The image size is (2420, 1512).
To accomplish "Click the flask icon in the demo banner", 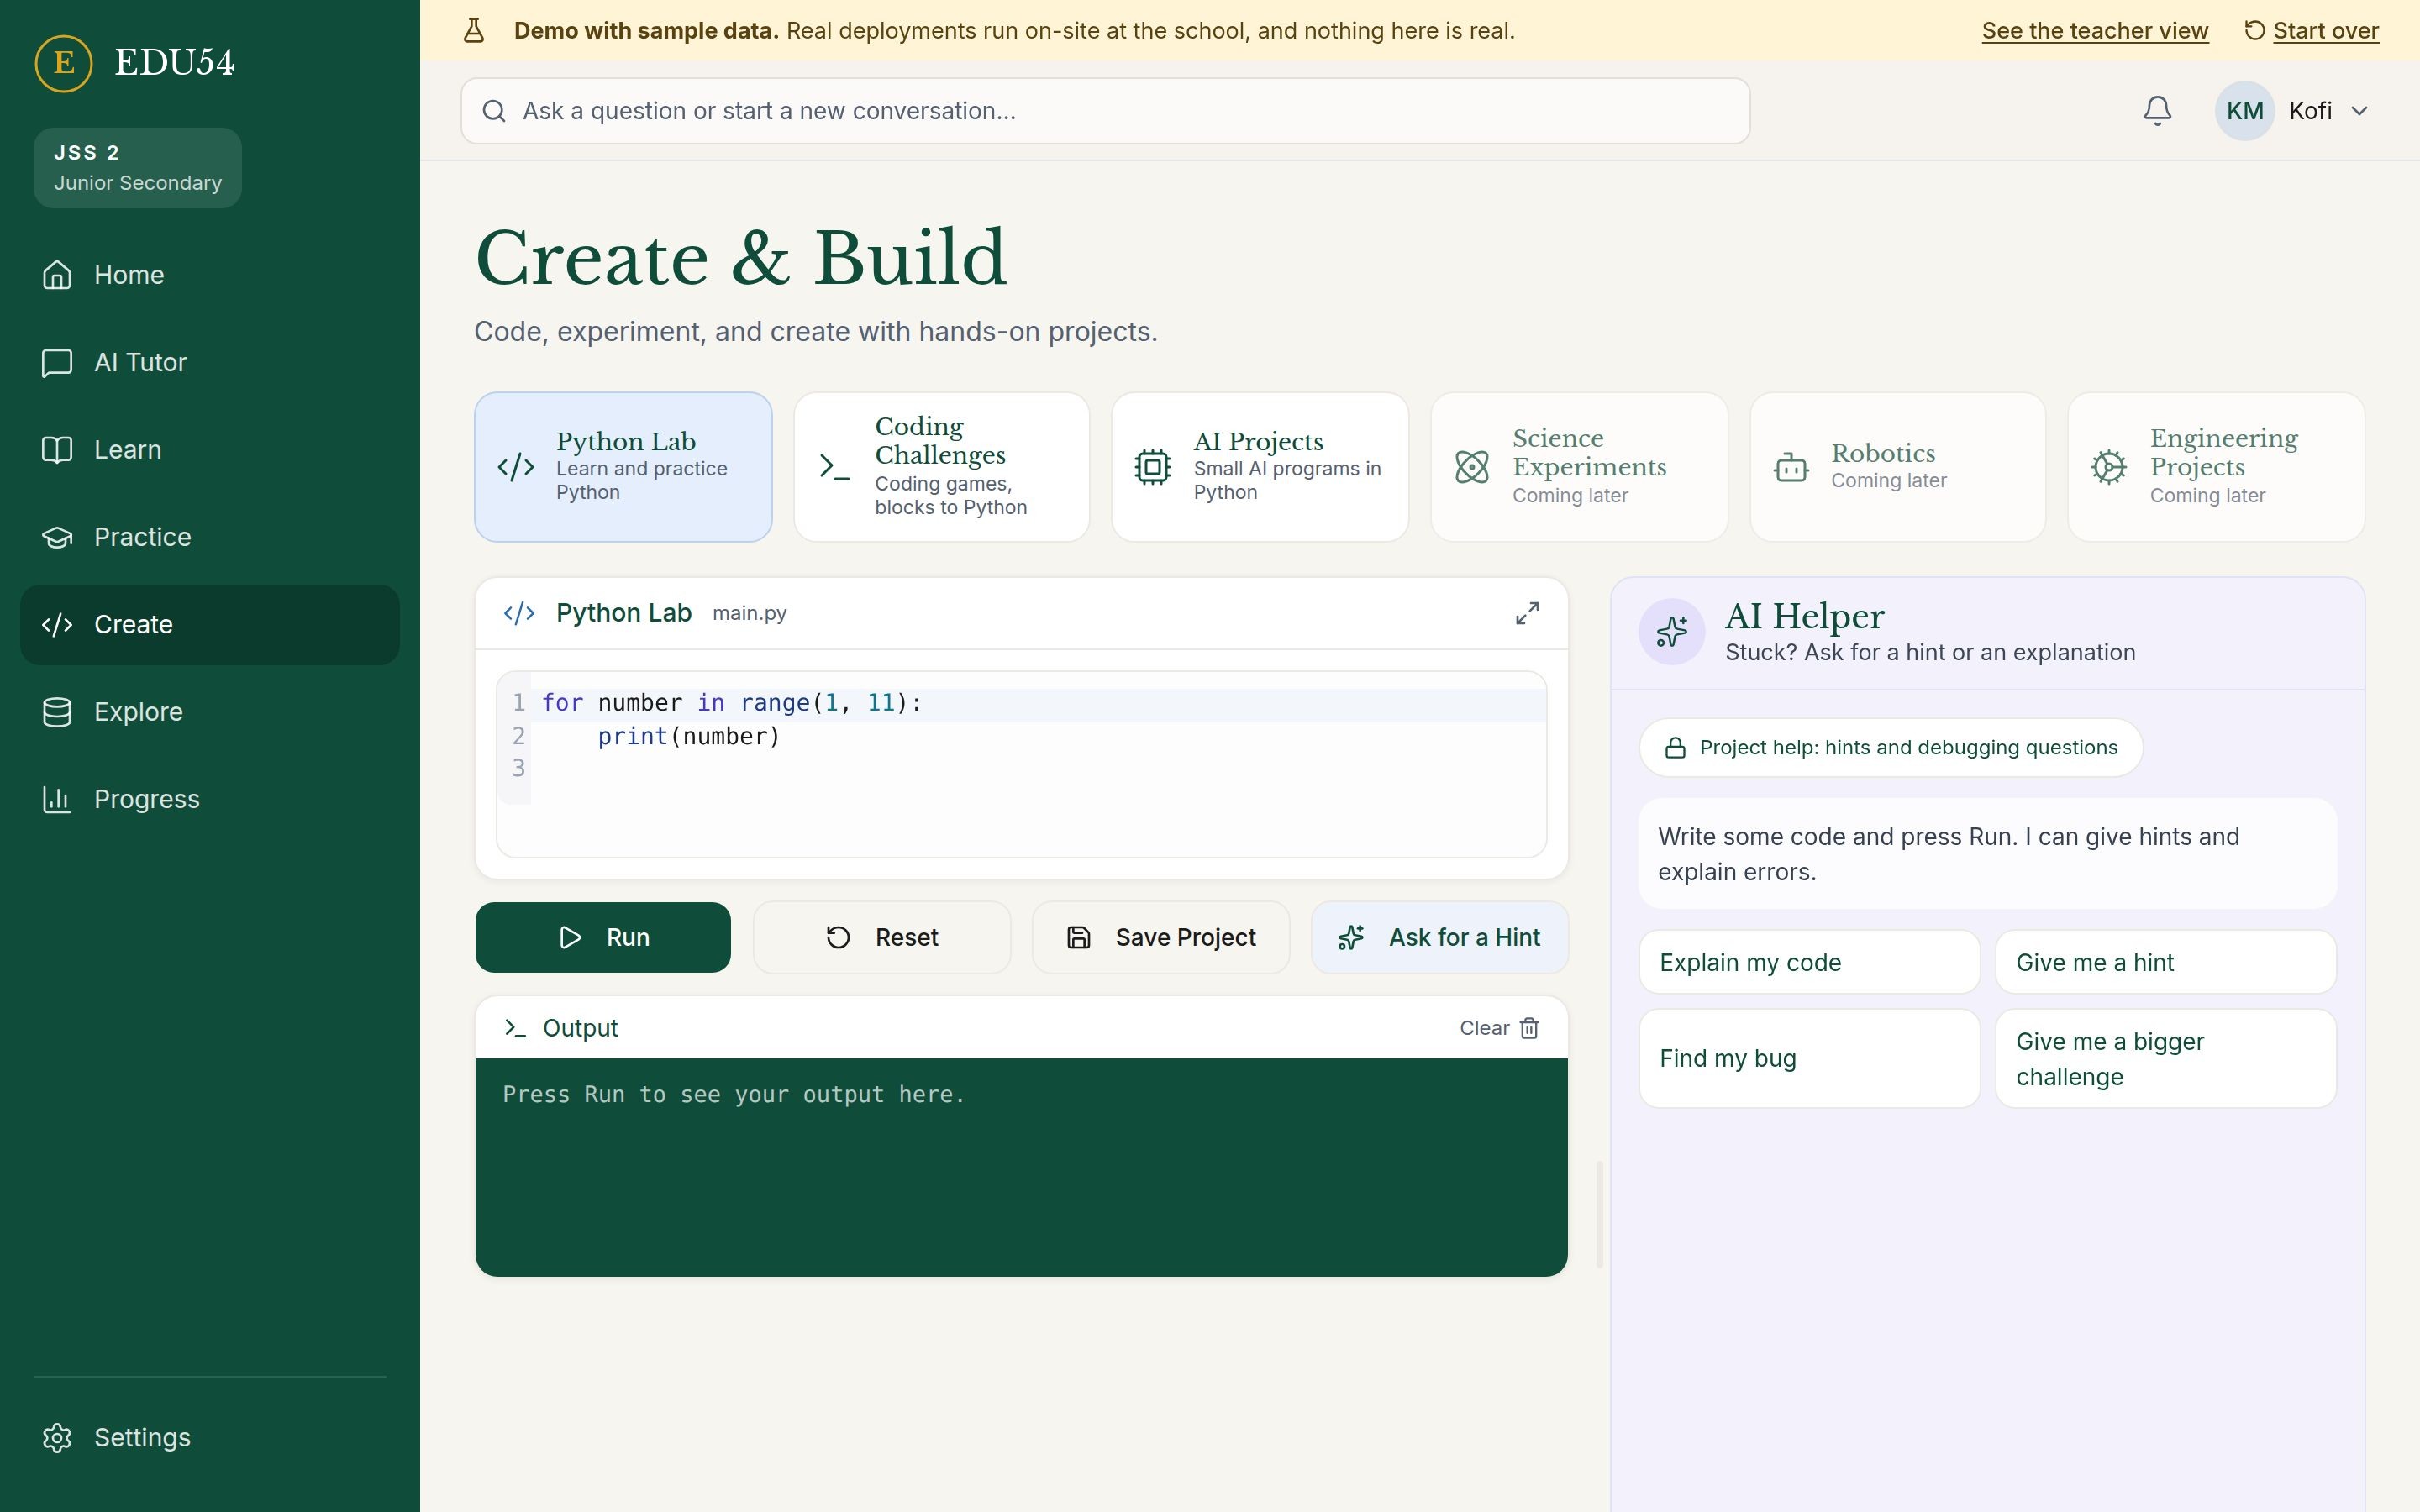I will click(474, 31).
